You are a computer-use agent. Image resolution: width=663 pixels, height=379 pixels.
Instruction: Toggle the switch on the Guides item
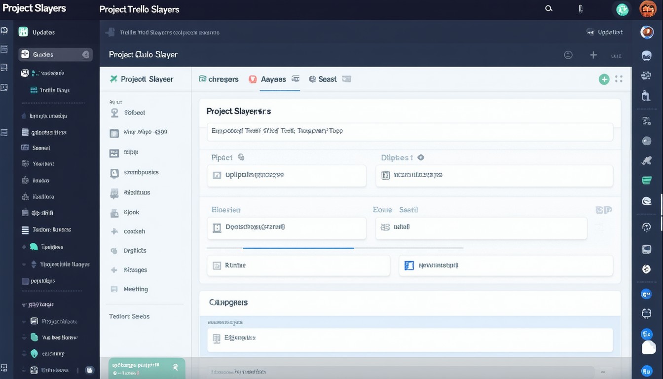tap(85, 55)
